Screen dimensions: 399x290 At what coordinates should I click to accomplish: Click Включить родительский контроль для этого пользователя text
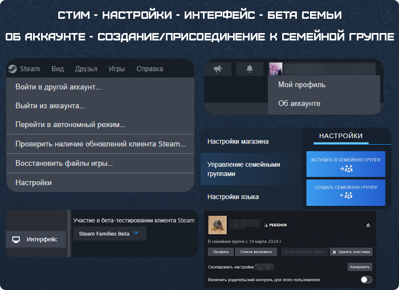(264, 280)
